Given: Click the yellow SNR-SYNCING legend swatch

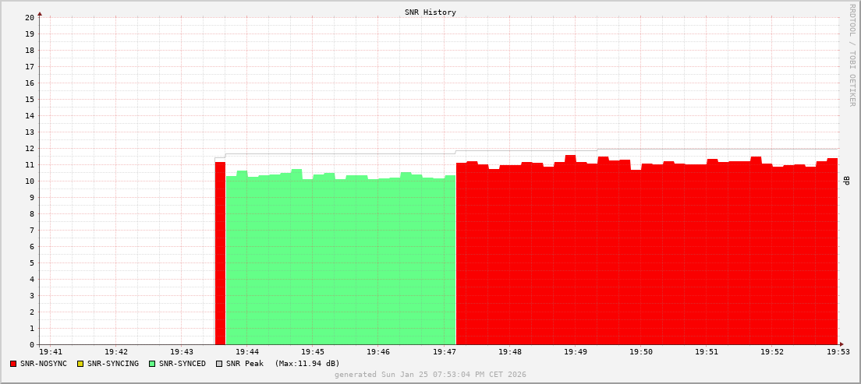Looking at the screenshot, I should click(x=80, y=364).
